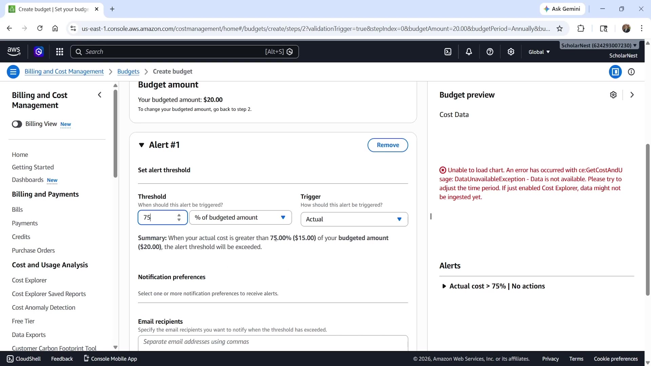Image resolution: width=651 pixels, height=366 pixels.
Task: Open the notifications bell
Action: point(469,52)
